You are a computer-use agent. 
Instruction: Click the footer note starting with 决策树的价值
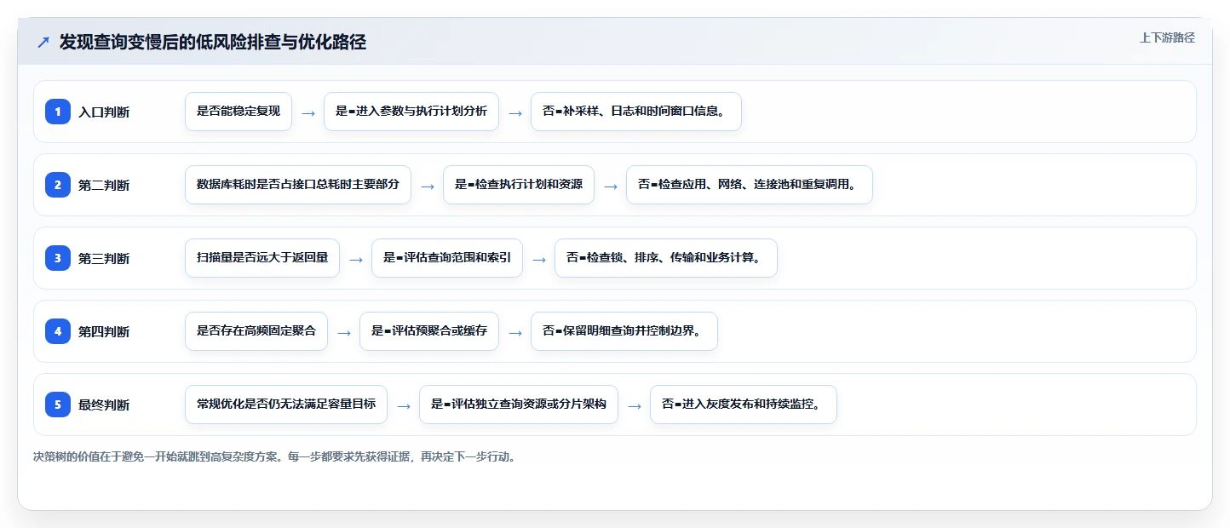click(274, 456)
